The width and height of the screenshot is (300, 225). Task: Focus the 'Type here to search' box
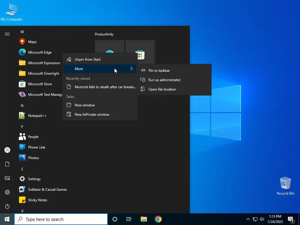pyautogui.click(x=61, y=219)
